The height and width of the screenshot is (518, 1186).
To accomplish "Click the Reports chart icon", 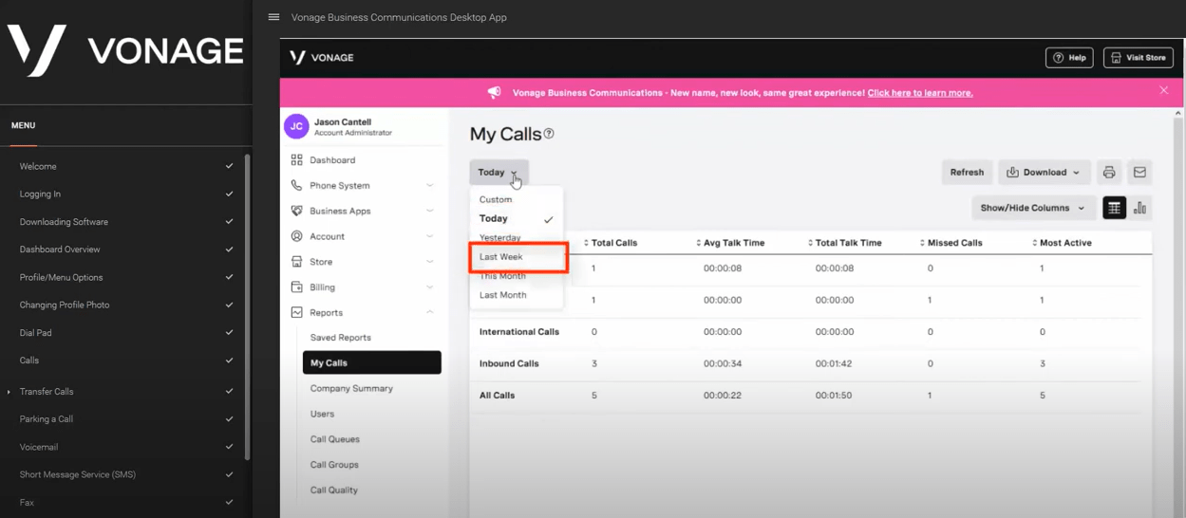I will (296, 312).
